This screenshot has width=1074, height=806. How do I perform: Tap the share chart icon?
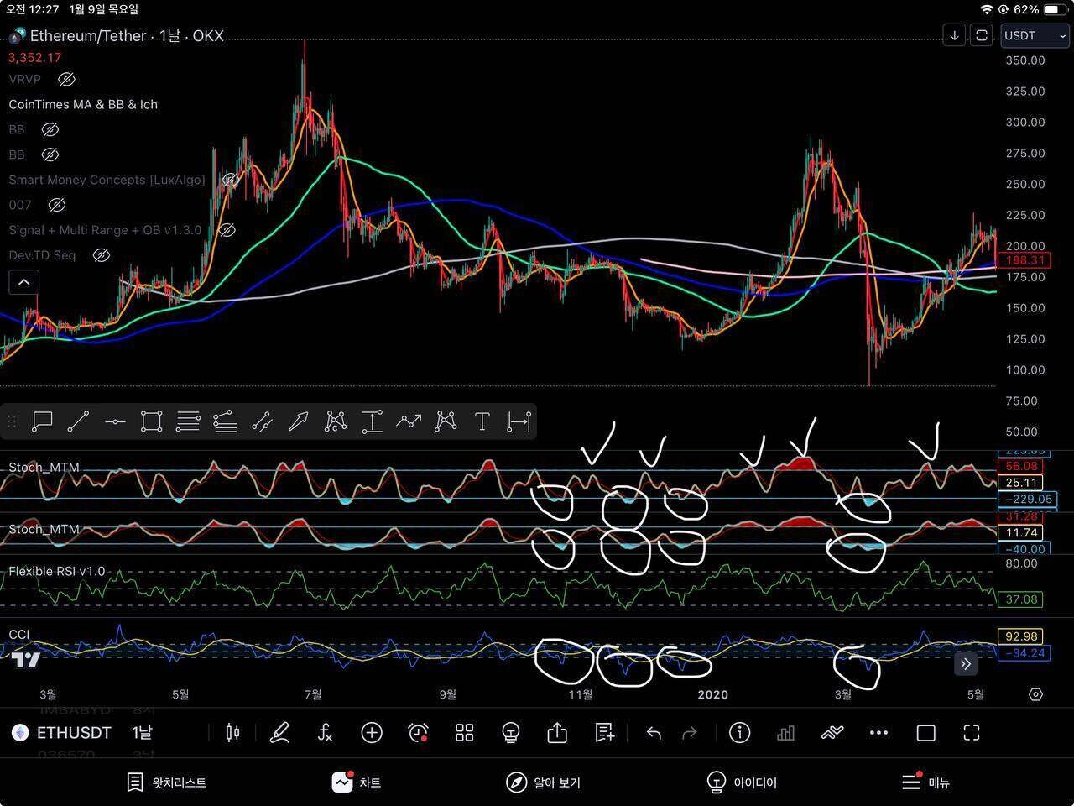(557, 733)
